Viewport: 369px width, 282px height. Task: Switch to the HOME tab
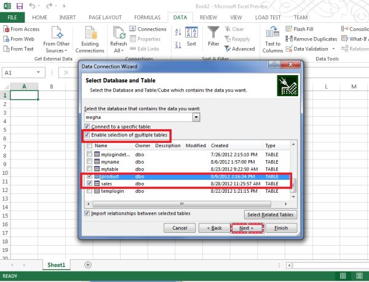39,17
